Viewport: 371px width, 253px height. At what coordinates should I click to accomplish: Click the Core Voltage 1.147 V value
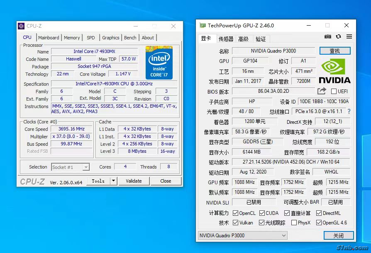(x=123, y=74)
